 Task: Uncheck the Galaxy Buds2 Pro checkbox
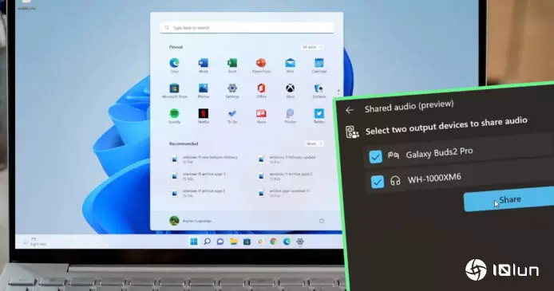[375, 156]
